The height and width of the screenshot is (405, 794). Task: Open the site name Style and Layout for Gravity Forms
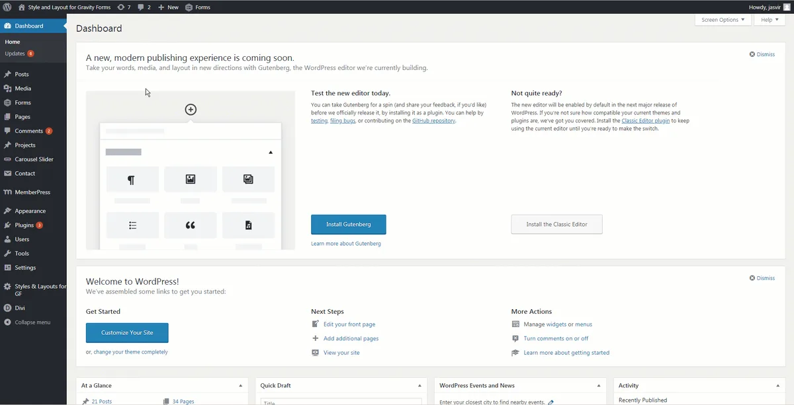tap(69, 7)
